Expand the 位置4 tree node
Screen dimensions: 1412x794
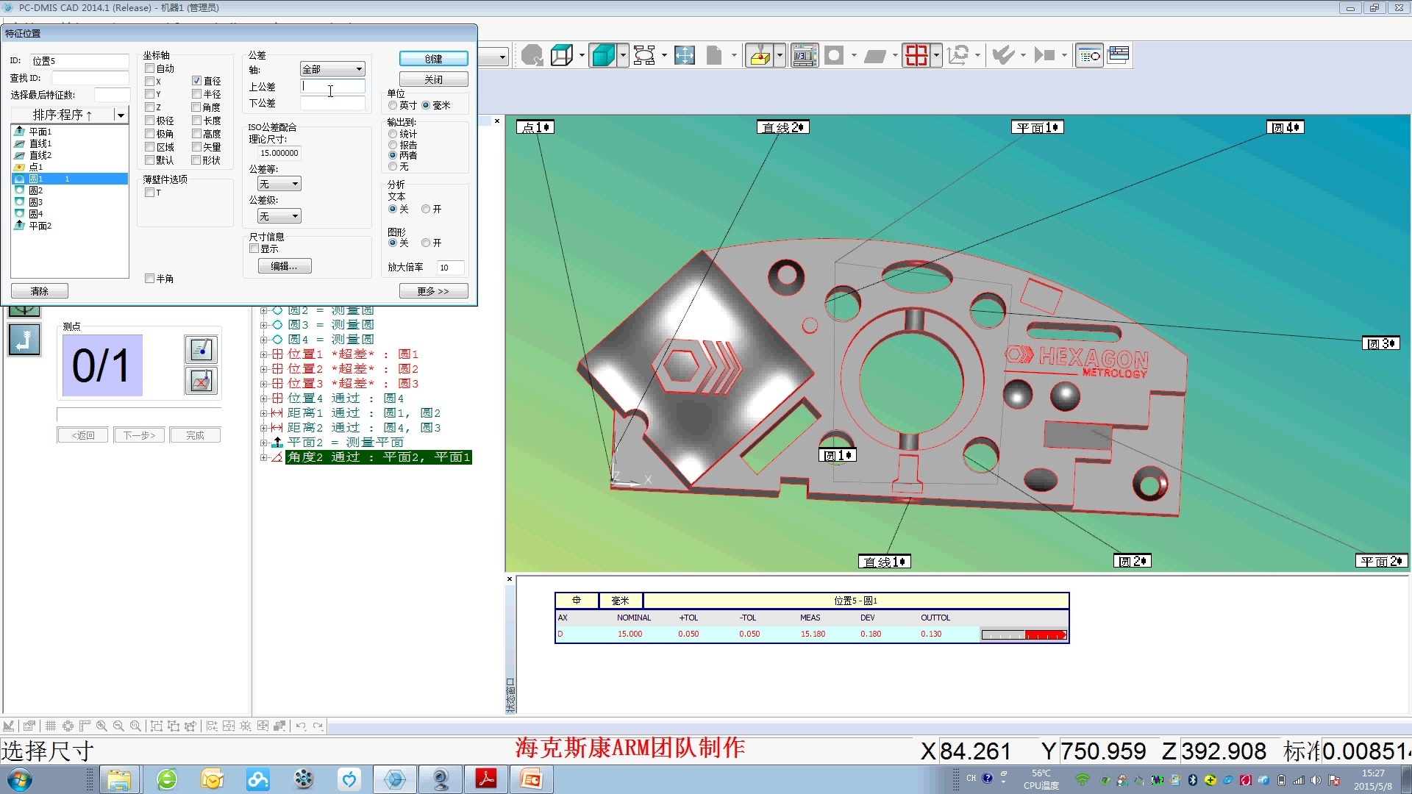(x=263, y=398)
